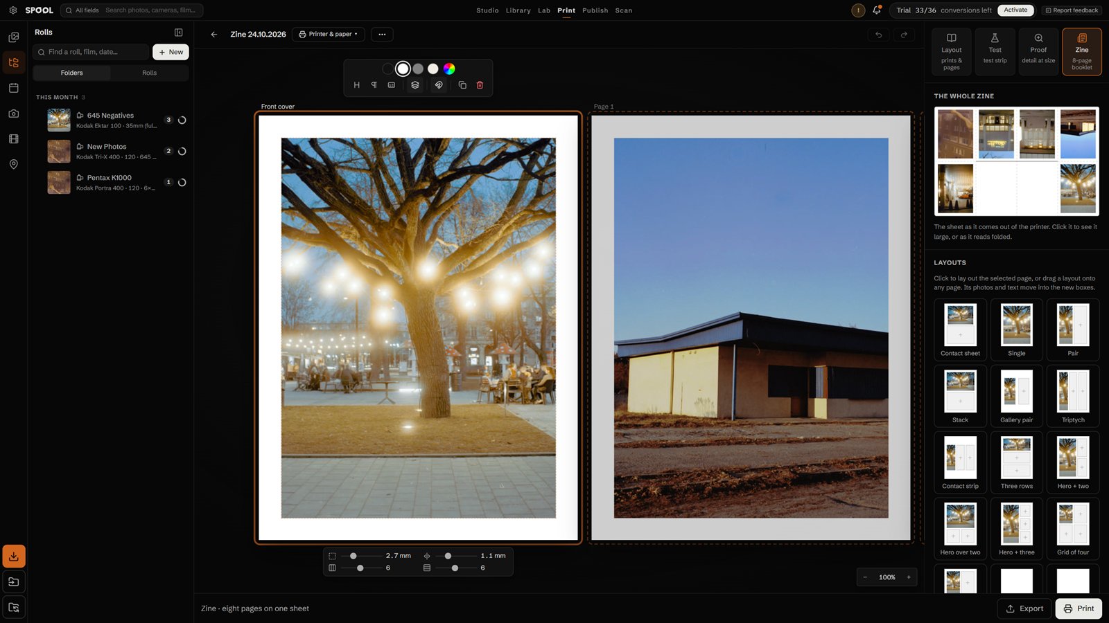
Task: Open the three-dots more options menu
Action: point(382,35)
